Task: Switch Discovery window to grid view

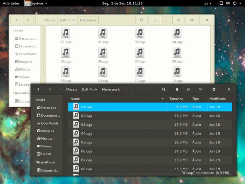Action: 167,20
